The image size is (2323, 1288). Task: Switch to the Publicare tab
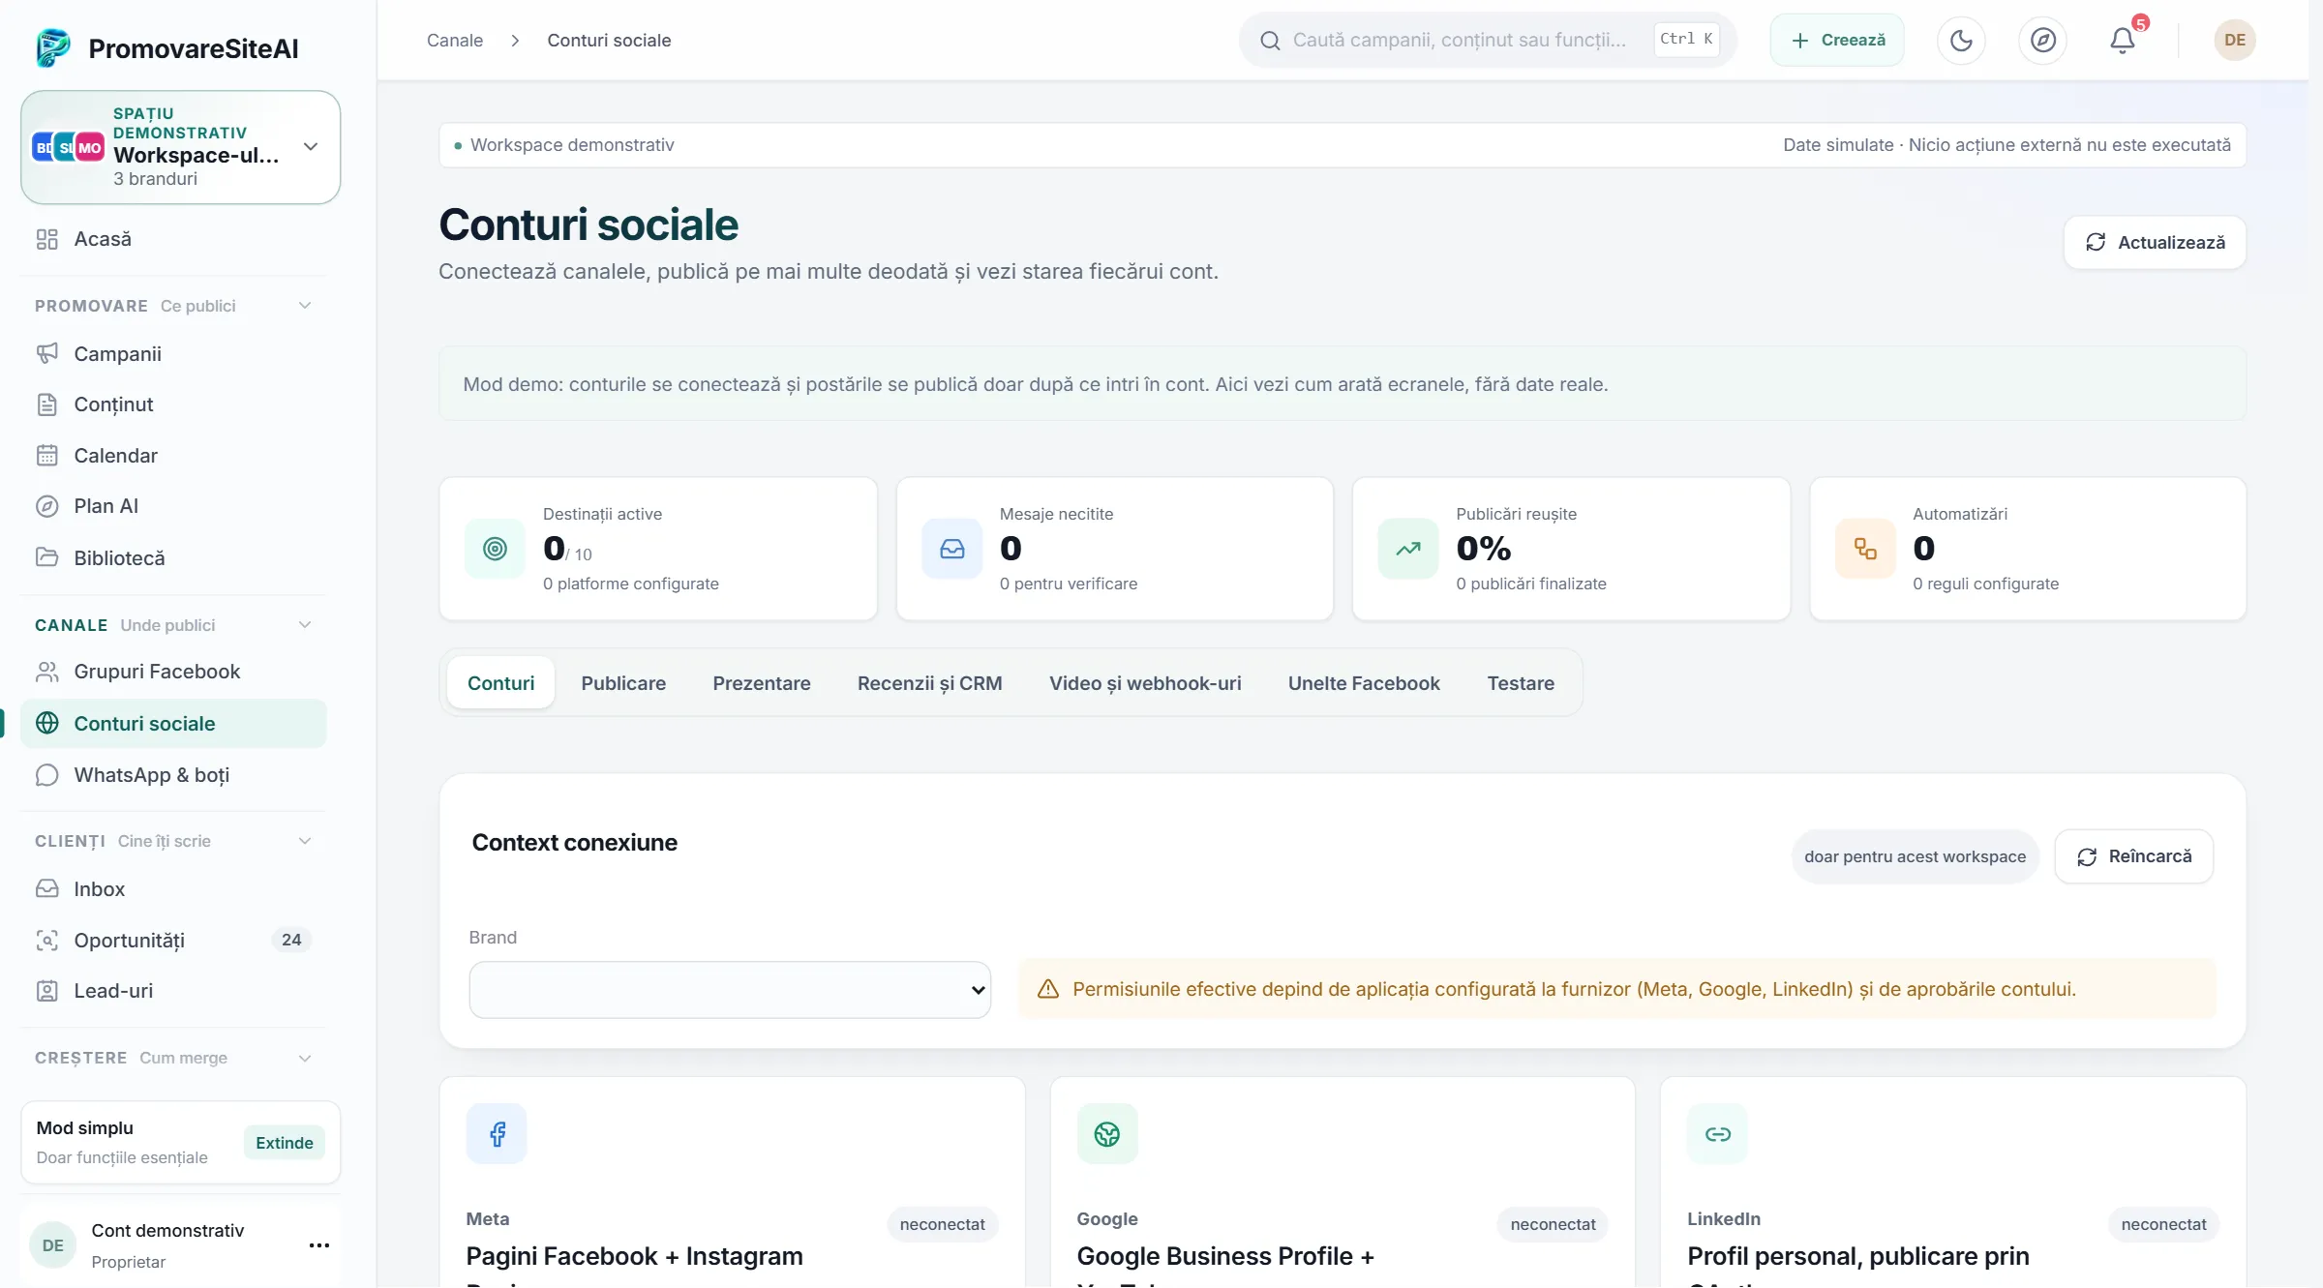(623, 683)
